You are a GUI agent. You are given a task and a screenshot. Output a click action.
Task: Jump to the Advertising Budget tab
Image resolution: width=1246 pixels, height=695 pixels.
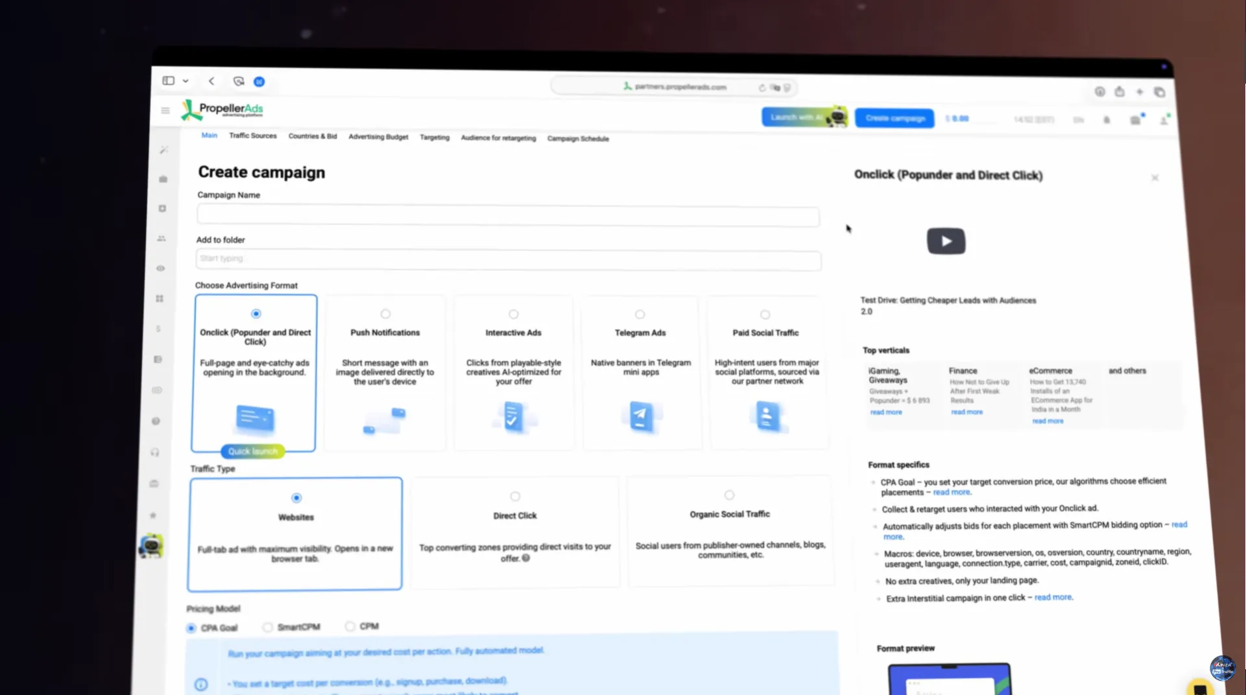pyautogui.click(x=378, y=137)
